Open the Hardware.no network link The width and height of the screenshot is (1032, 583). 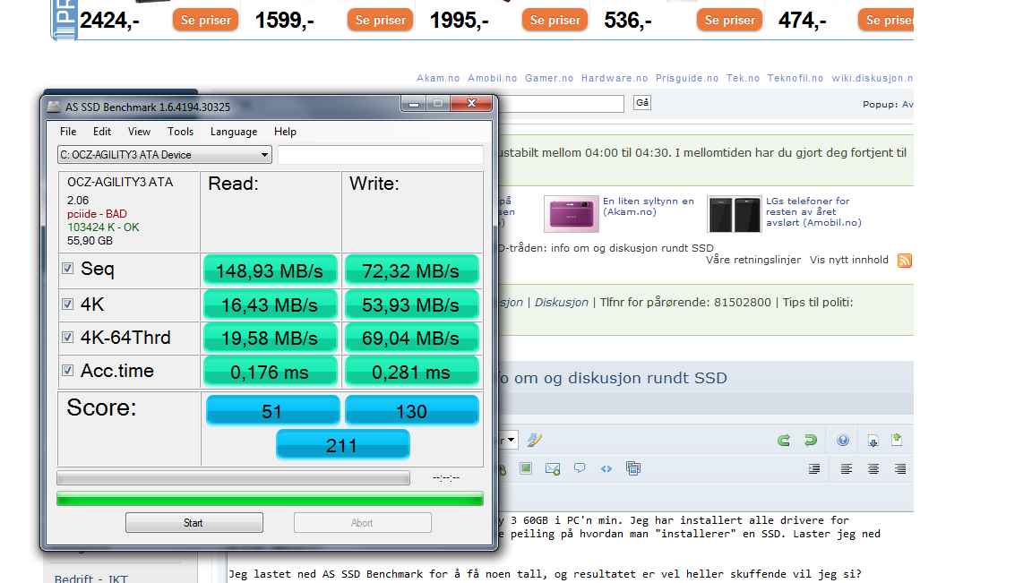point(614,78)
